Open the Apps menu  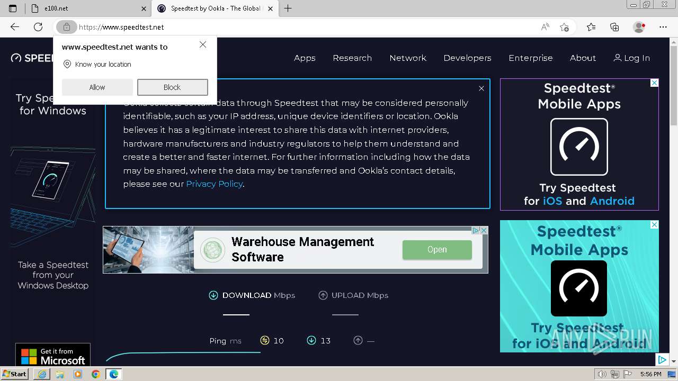[305, 58]
